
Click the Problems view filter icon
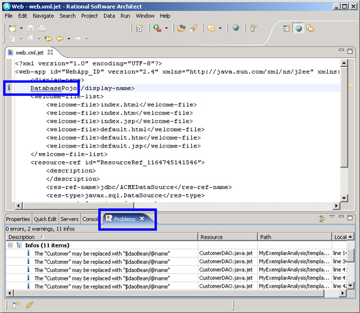click(322, 219)
